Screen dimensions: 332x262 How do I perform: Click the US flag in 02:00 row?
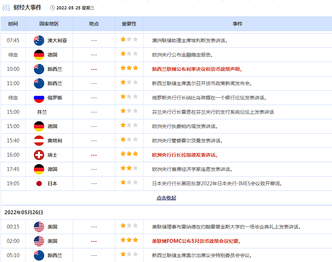point(39,241)
